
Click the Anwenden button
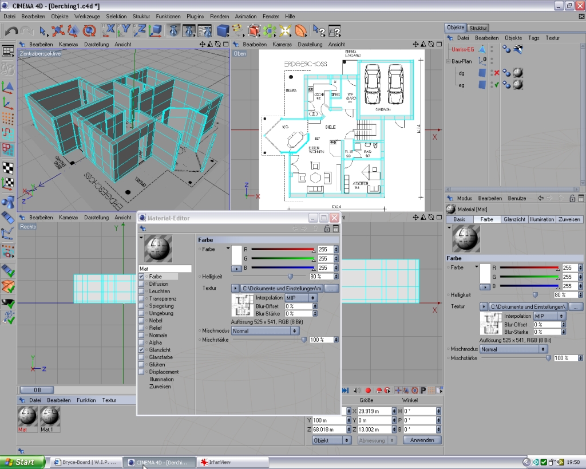click(x=422, y=440)
